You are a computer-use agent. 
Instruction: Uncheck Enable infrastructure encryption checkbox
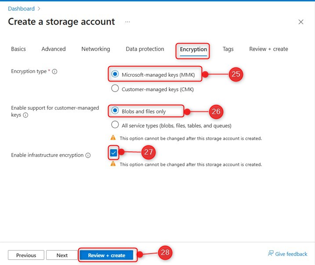114,153
